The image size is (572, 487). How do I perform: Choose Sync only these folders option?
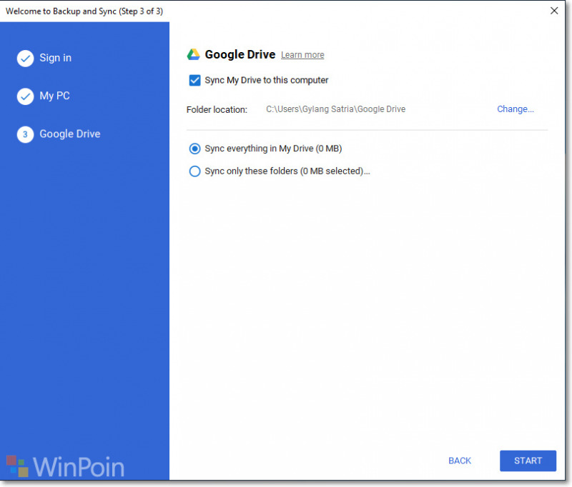pyautogui.click(x=194, y=171)
